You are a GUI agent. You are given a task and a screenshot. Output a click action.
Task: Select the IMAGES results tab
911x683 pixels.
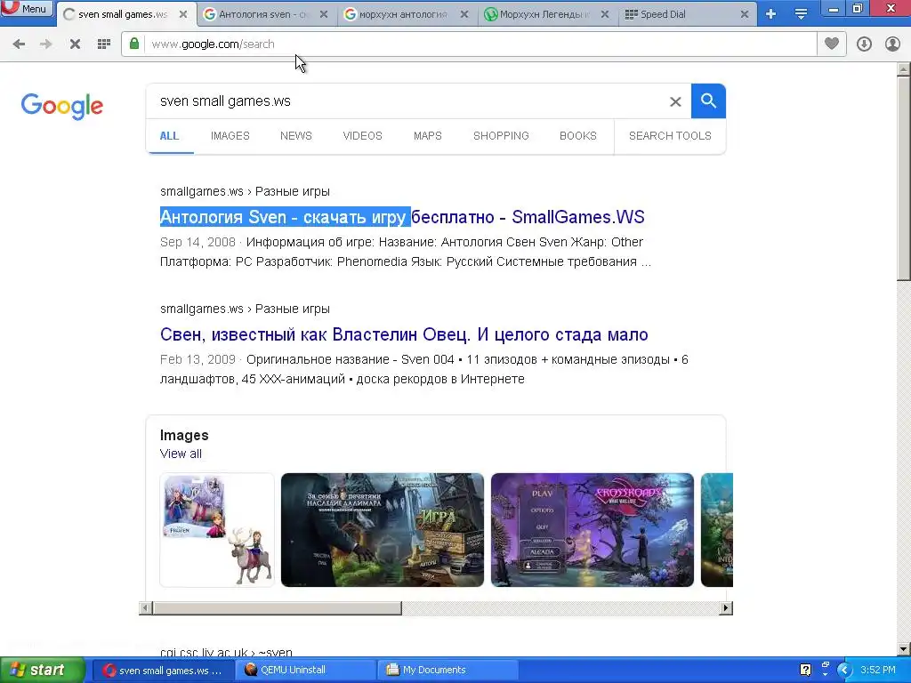coord(230,136)
